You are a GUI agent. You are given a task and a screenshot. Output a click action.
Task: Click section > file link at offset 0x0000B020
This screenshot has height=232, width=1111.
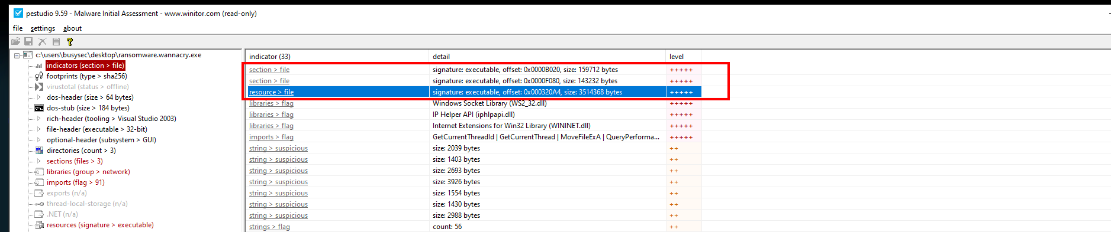269,70
